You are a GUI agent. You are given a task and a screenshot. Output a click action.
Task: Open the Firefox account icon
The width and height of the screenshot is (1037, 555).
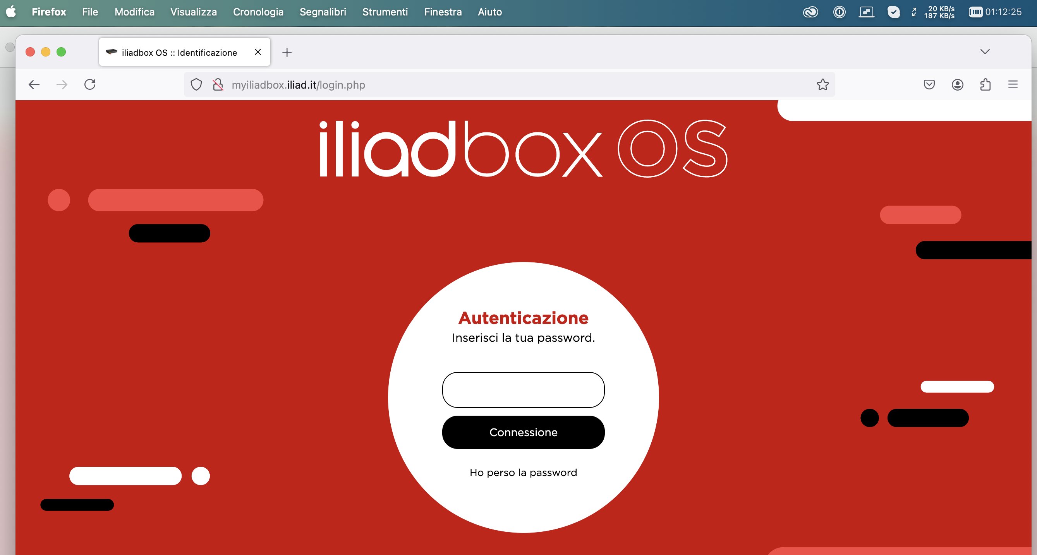[x=957, y=84]
